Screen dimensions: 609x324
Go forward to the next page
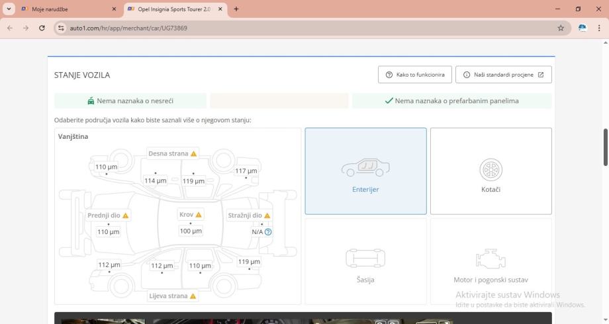26,28
